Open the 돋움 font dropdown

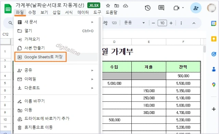134,23
